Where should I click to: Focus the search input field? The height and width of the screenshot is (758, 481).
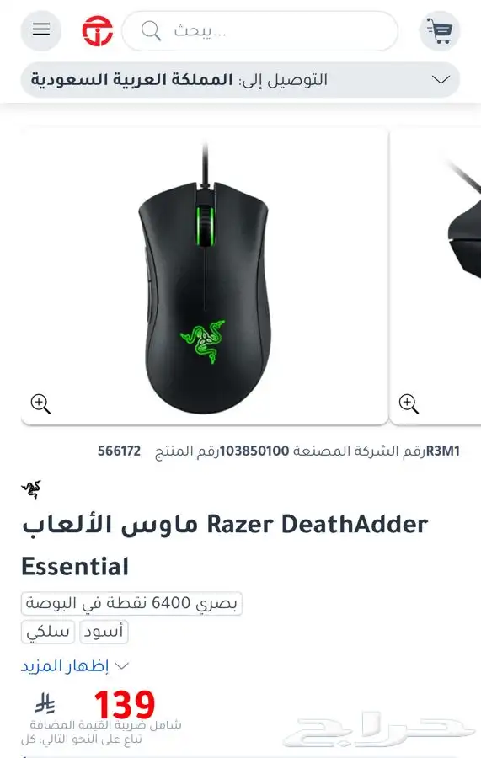pos(260,31)
